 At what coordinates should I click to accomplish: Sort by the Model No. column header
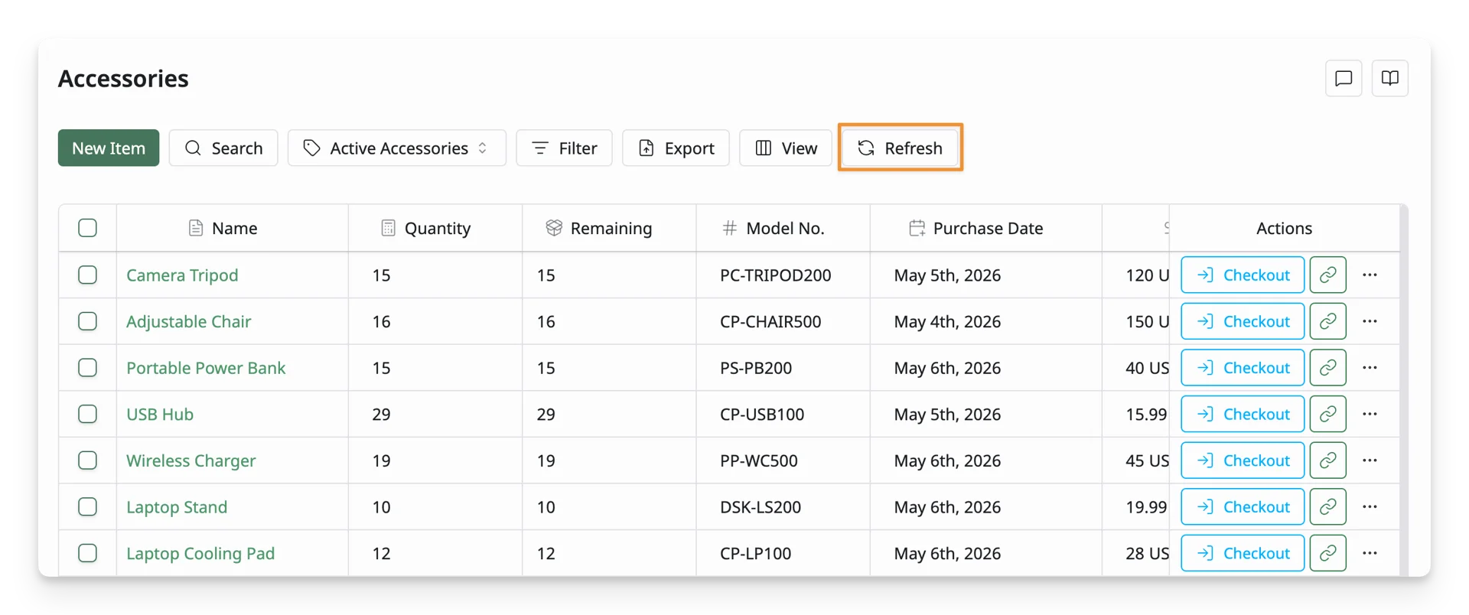pos(783,228)
